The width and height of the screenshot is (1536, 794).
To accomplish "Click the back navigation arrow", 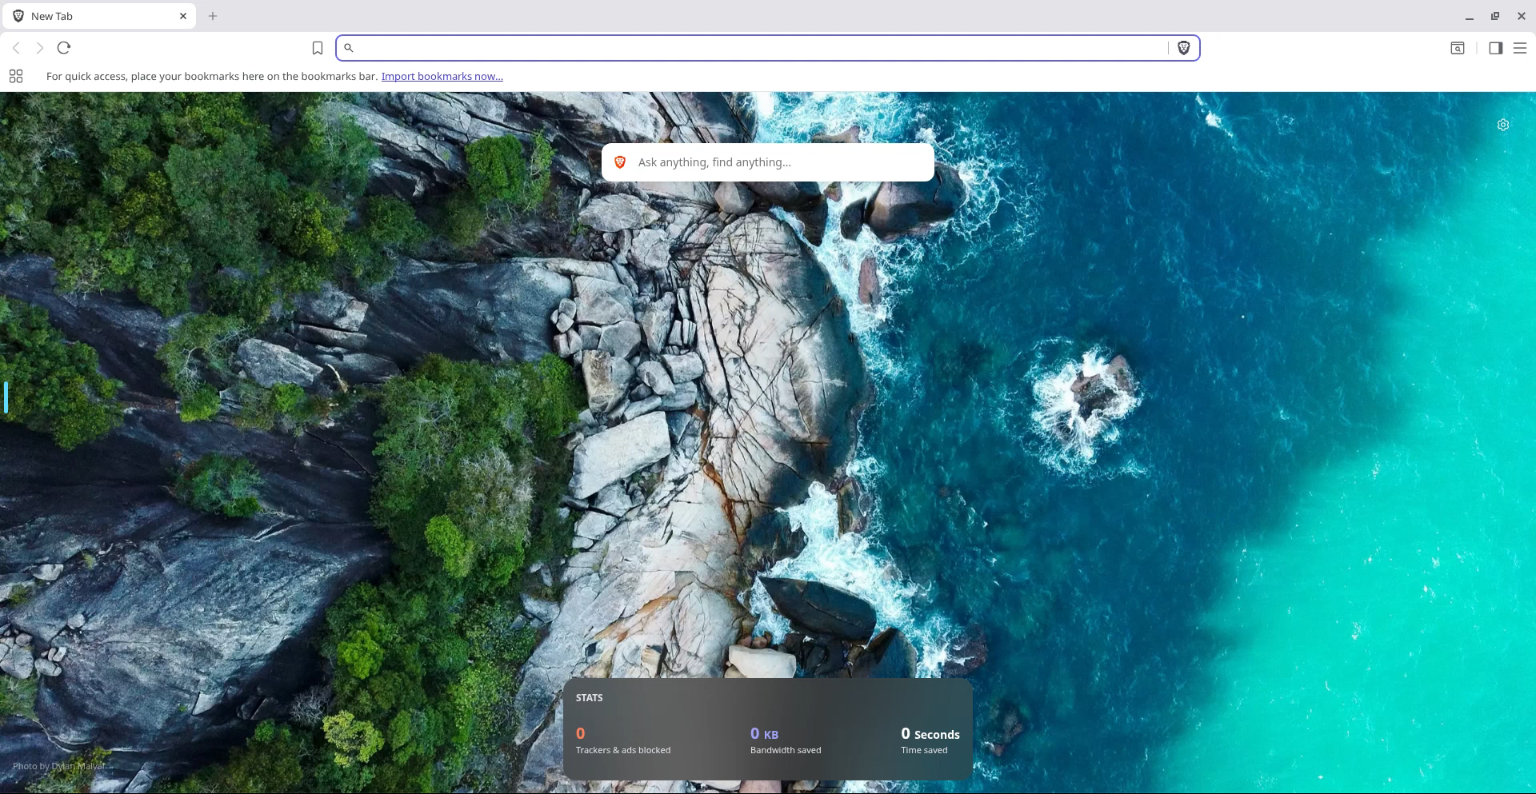I will [x=16, y=48].
